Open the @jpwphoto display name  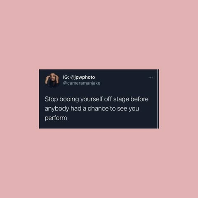(x=79, y=77)
